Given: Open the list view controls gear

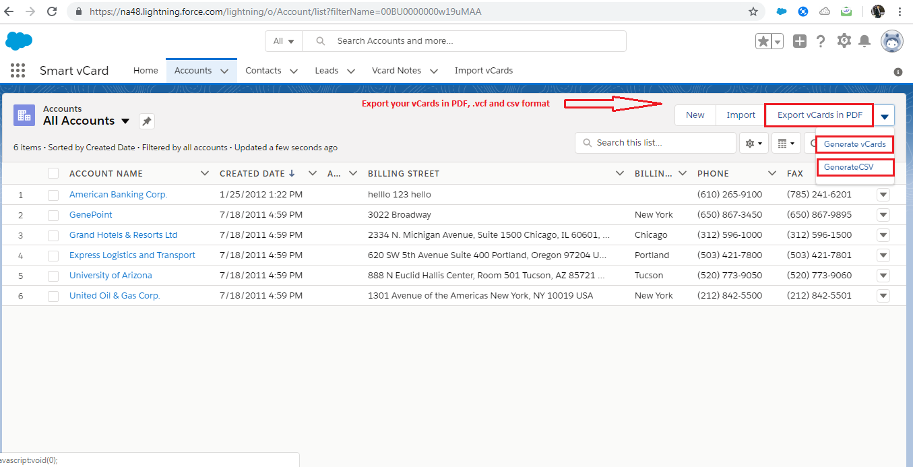Looking at the screenshot, I should pyautogui.click(x=754, y=143).
